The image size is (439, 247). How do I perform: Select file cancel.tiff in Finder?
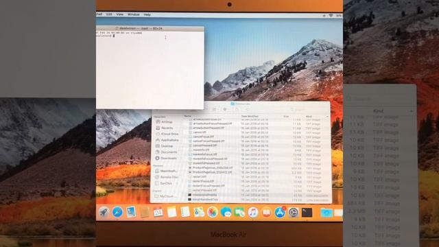(200, 132)
